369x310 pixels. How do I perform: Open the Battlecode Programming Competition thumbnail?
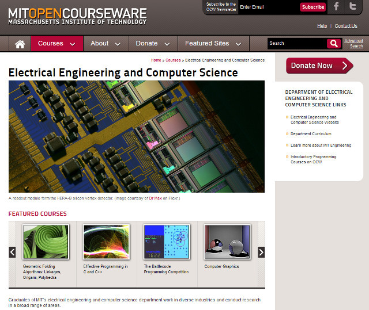(x=167, y=242)
